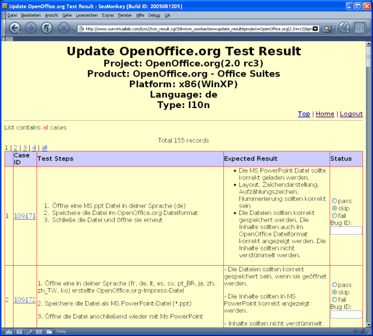Open case ID 109171 link

[25, 216]
